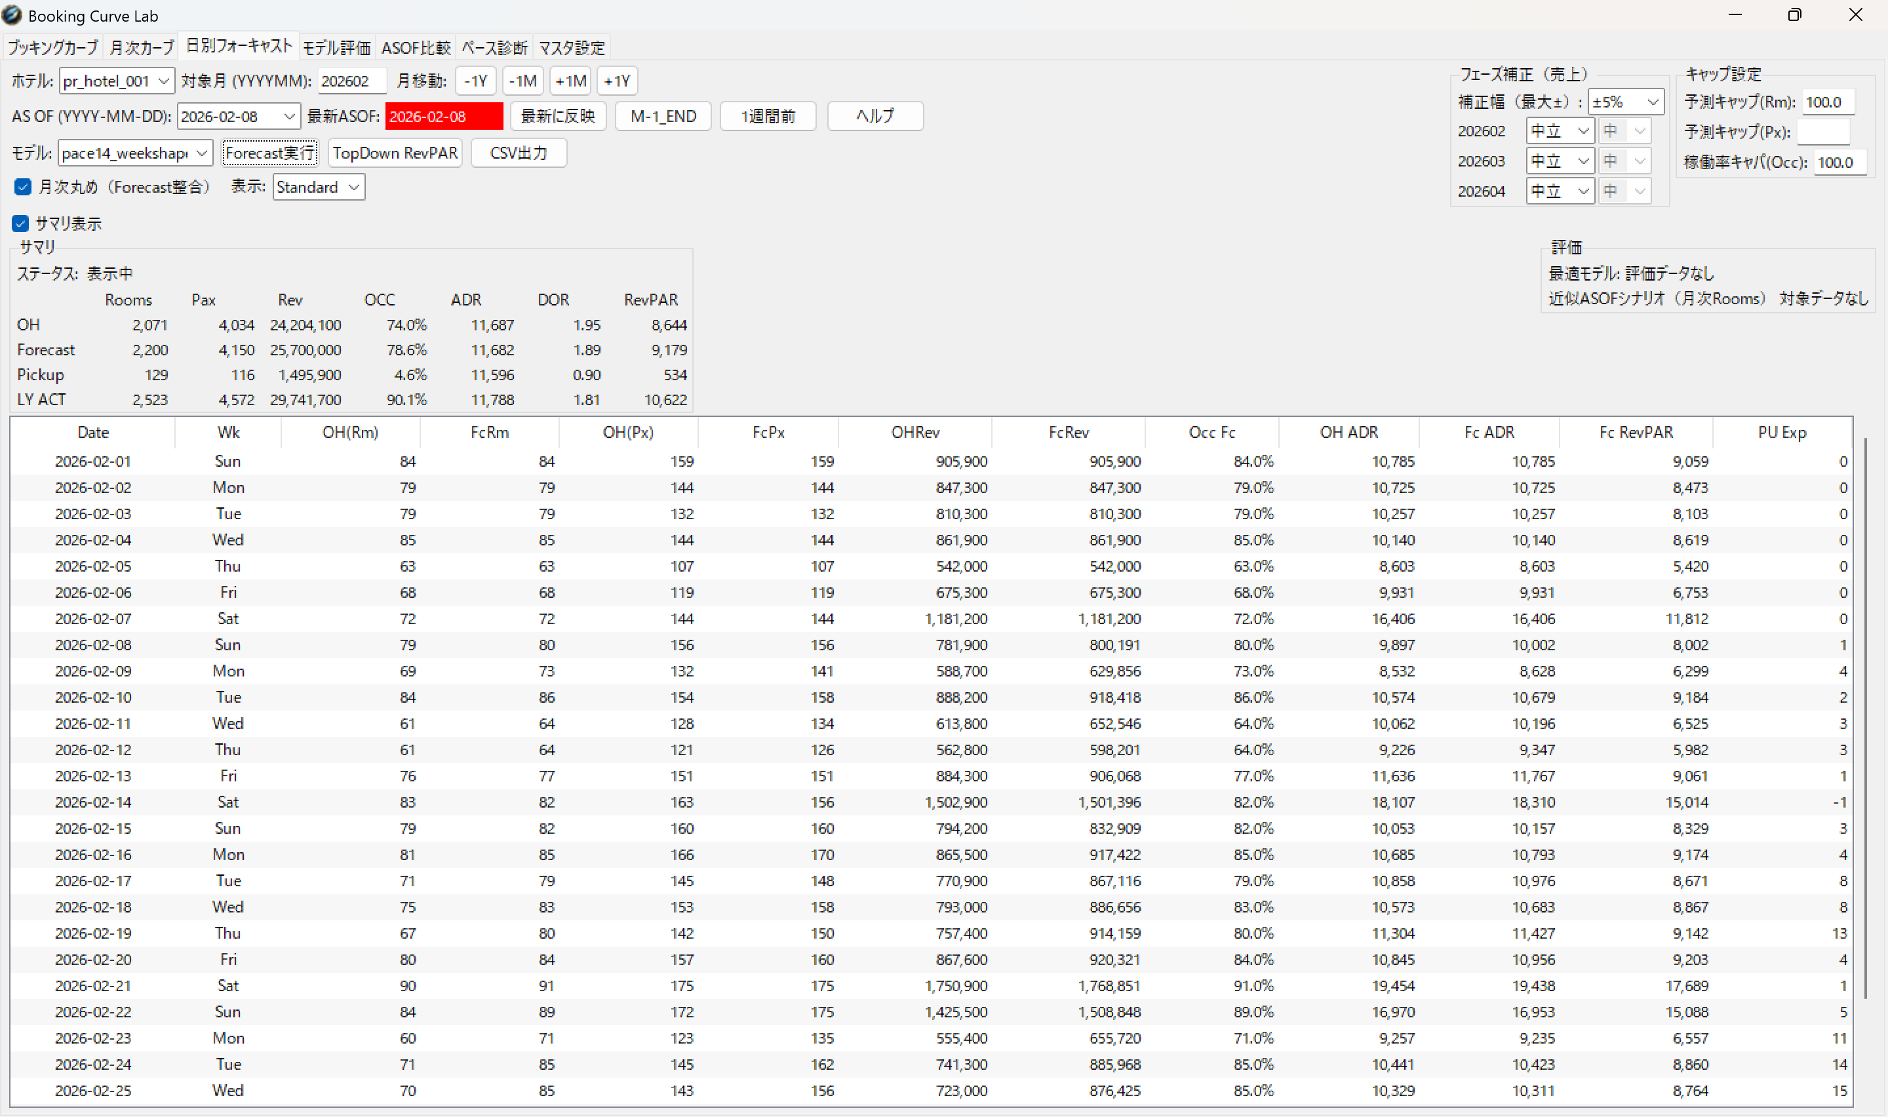Click the red 最新ASOF date field
This screenshot has height=1117, width=1888.
443,117
